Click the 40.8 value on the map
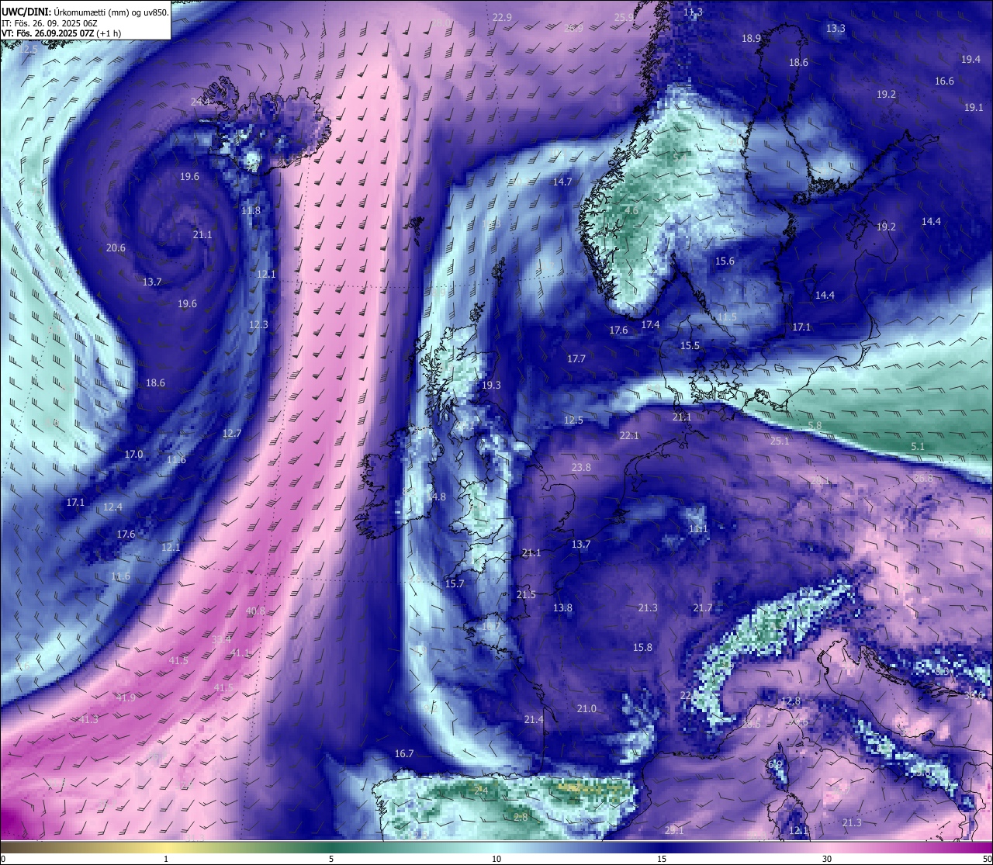This screenshot has width=993, height=865. click(x=255, y=611)
